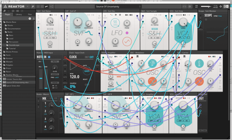Collapse the Blocks Base folder
The image size is (232, 140).
click(x=18, y=22)
